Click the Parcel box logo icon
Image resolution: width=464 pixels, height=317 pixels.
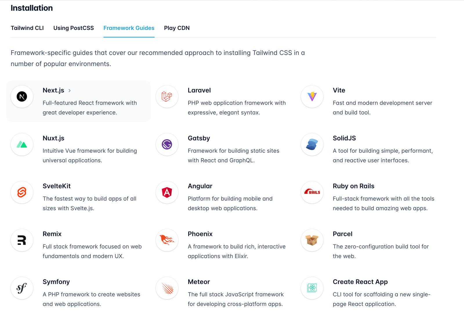(x=312, y=240)
